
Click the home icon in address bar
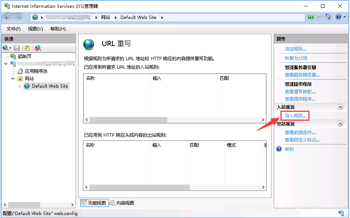pyautogui.click(x=328, y=17)
